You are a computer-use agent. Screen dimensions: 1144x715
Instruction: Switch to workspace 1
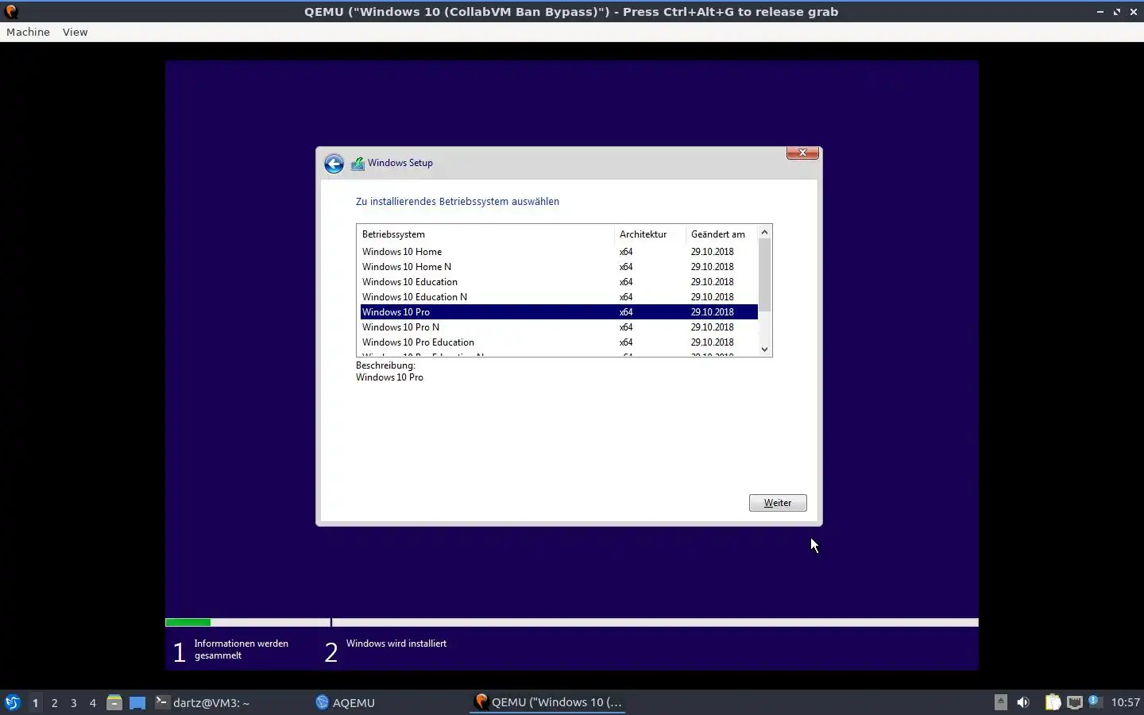click(x=35, y=702)
